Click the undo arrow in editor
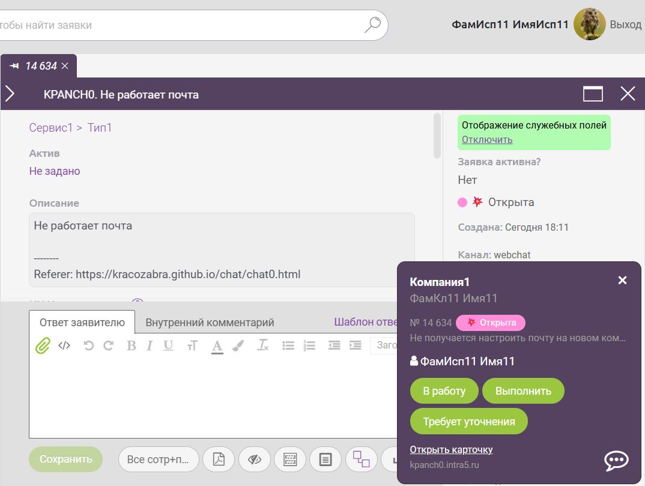 [x=88, y=345]
